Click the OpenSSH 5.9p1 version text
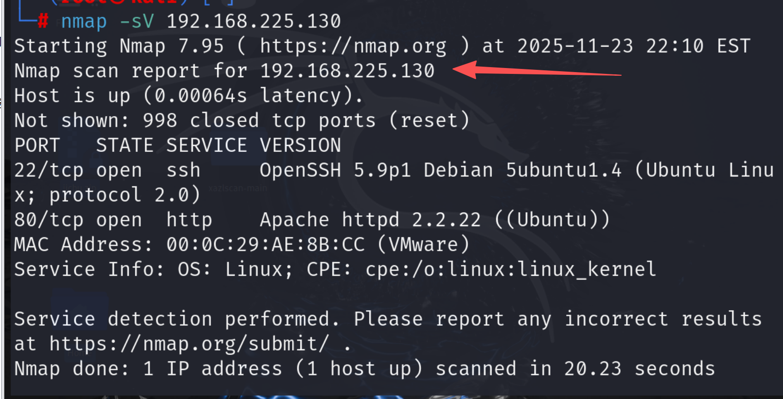The width and height of the screenshot is (783, 399). click(336, 170)
